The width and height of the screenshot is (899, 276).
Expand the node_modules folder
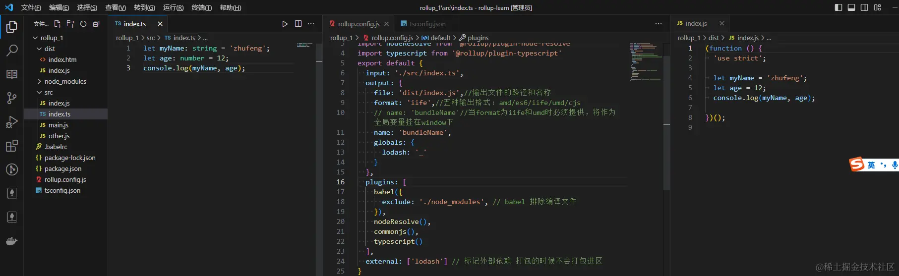click(x=66, y=81)
